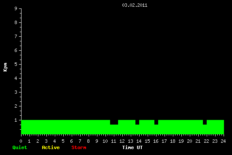Click the red Storm legend label
This screenshot has width=232, height=155.
(x=79, y=147)
